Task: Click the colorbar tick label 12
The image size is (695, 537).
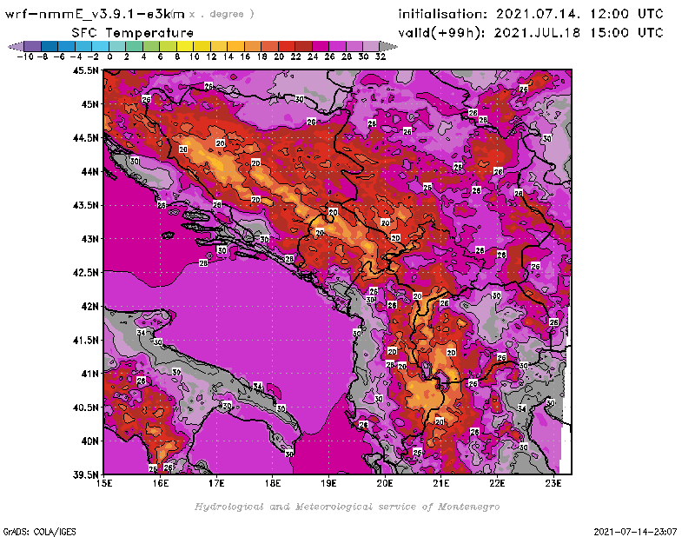Action: coord(211,56)
